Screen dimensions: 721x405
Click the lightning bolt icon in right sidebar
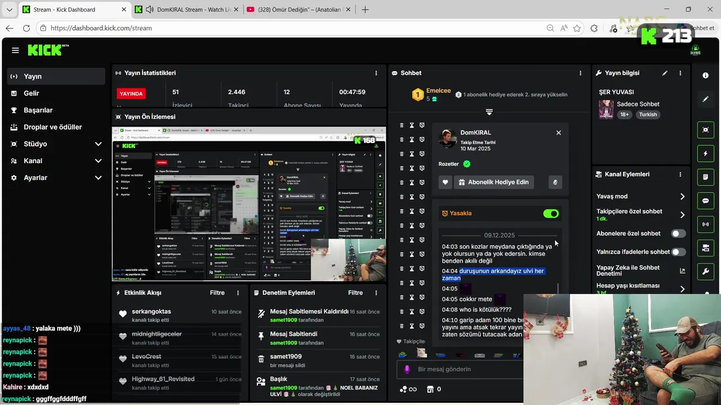705,154
